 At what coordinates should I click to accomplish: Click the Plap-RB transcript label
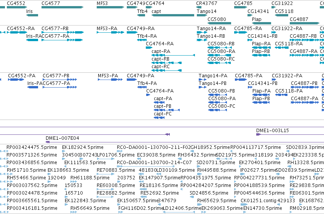pyautogui.click(x=261, y=51)
